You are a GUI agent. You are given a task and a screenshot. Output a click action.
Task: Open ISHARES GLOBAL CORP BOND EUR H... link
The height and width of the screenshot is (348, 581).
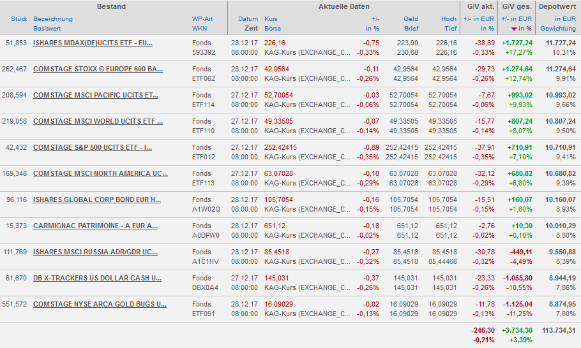96,200
